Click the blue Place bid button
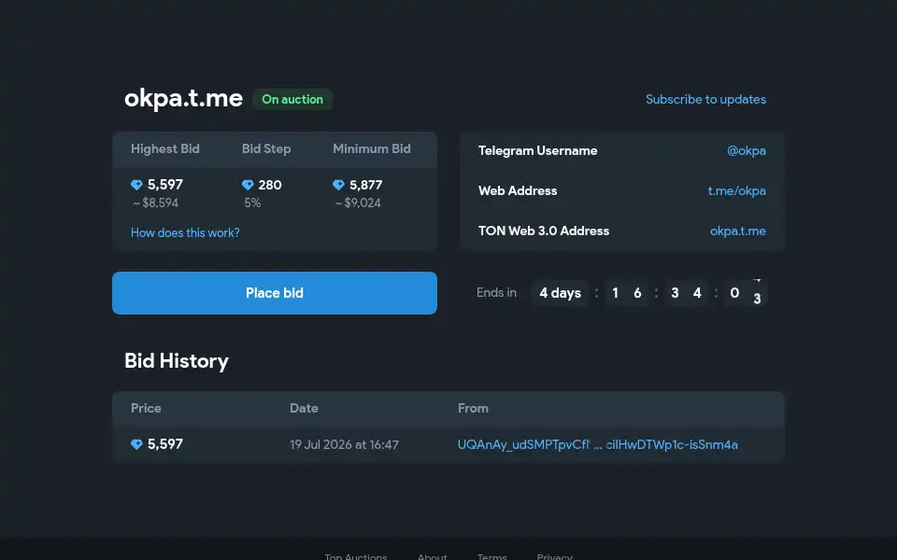 [x=275, y=292]
